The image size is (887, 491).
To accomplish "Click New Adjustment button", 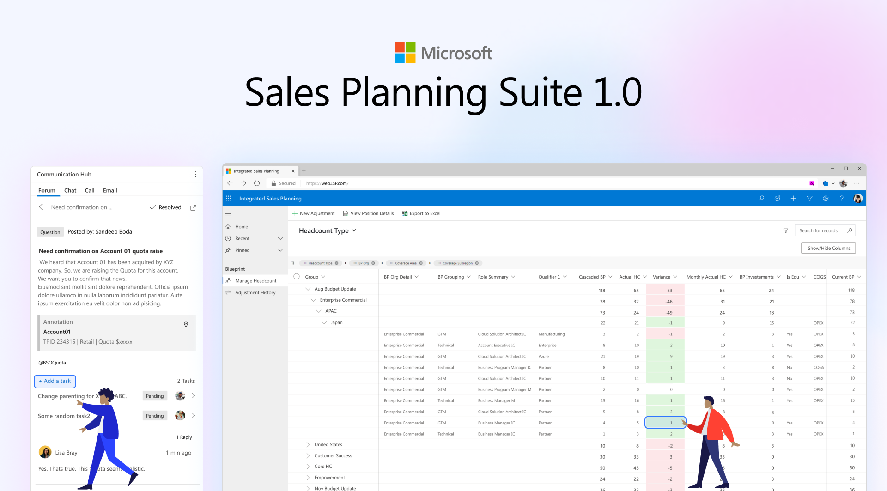I will pyautogui.click(x=313, y=213).
